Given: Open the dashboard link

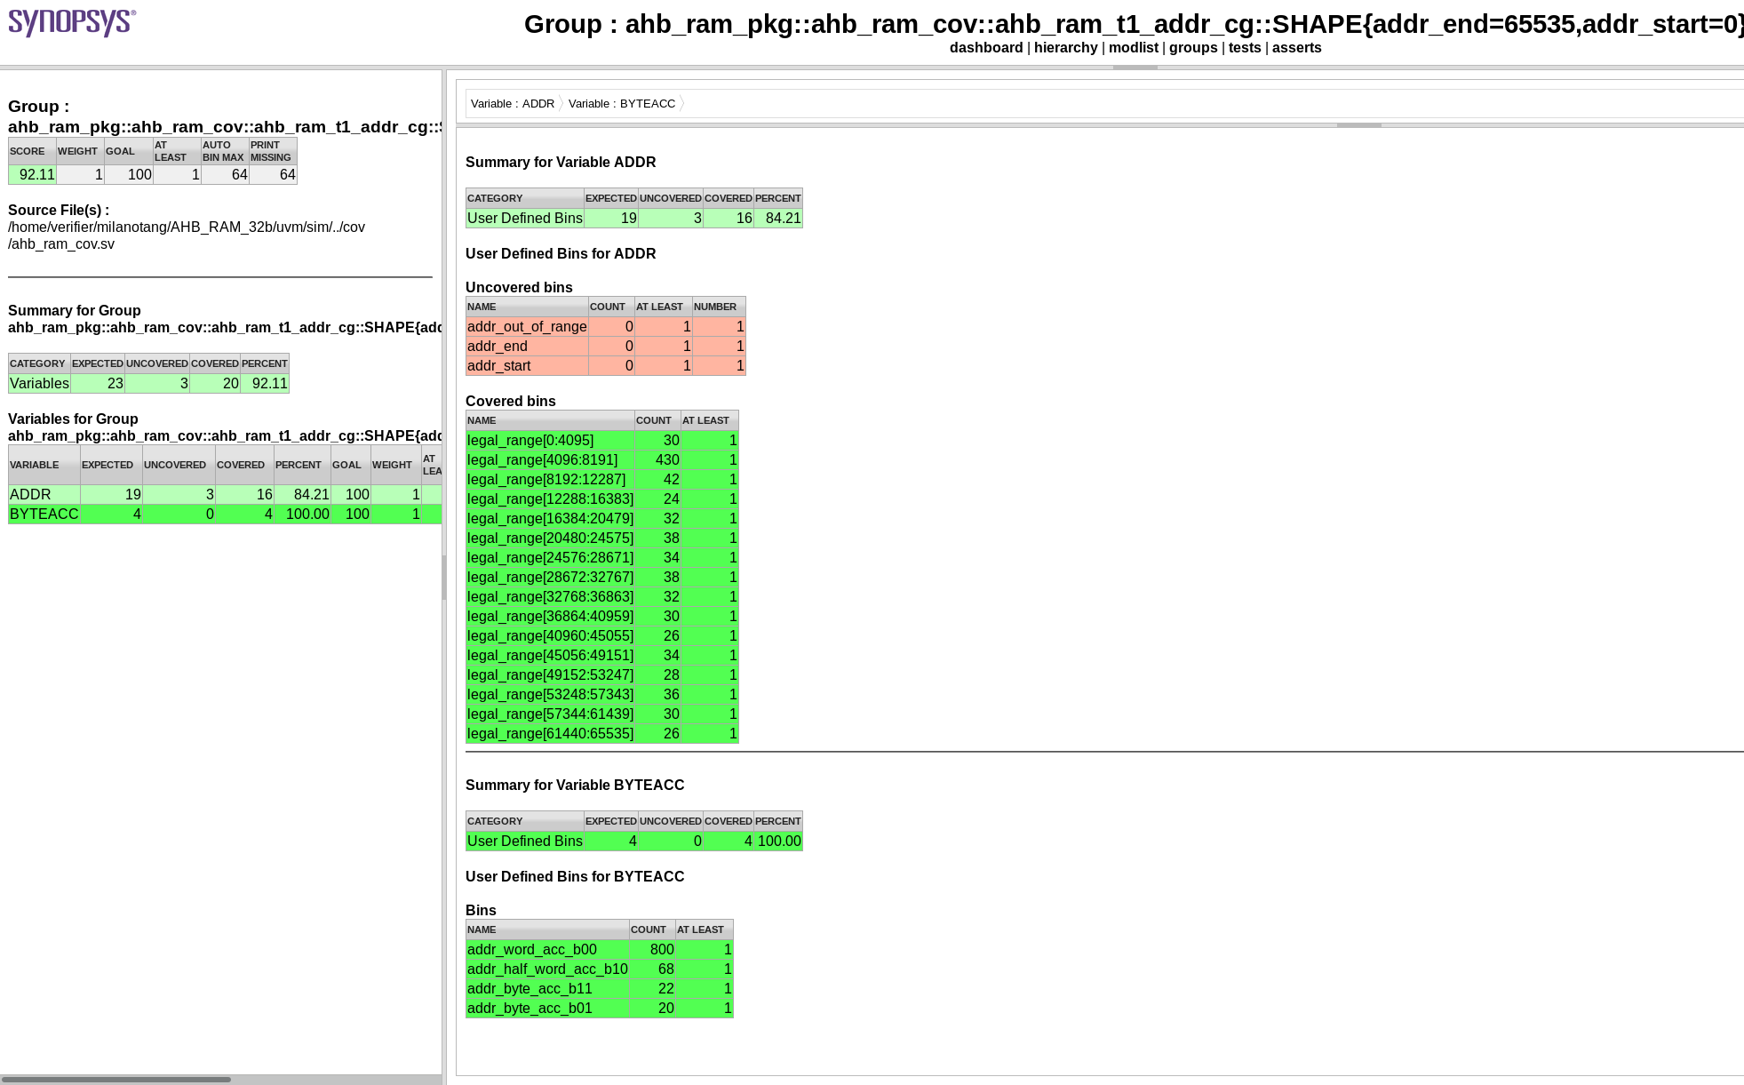Looking at the screenshot, I should (985, 48).
